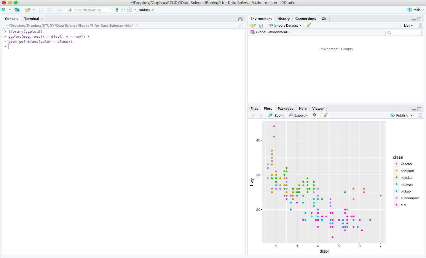
Task: Click the New File icon
Action: pyautogui.click(x=4, y=10)
